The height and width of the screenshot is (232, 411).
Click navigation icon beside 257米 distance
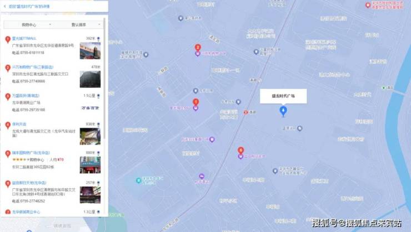click(x=98, y=183)
